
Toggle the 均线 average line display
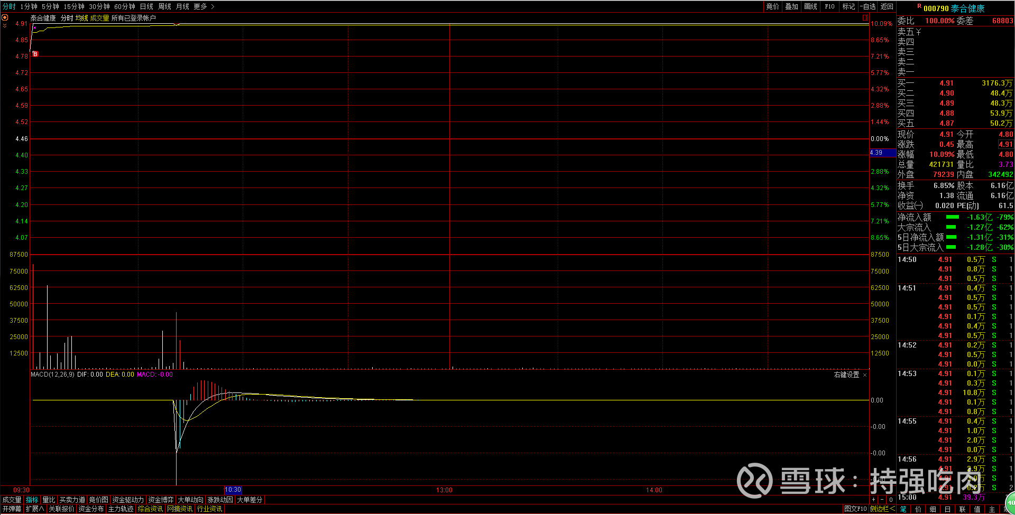click(81, 18)
